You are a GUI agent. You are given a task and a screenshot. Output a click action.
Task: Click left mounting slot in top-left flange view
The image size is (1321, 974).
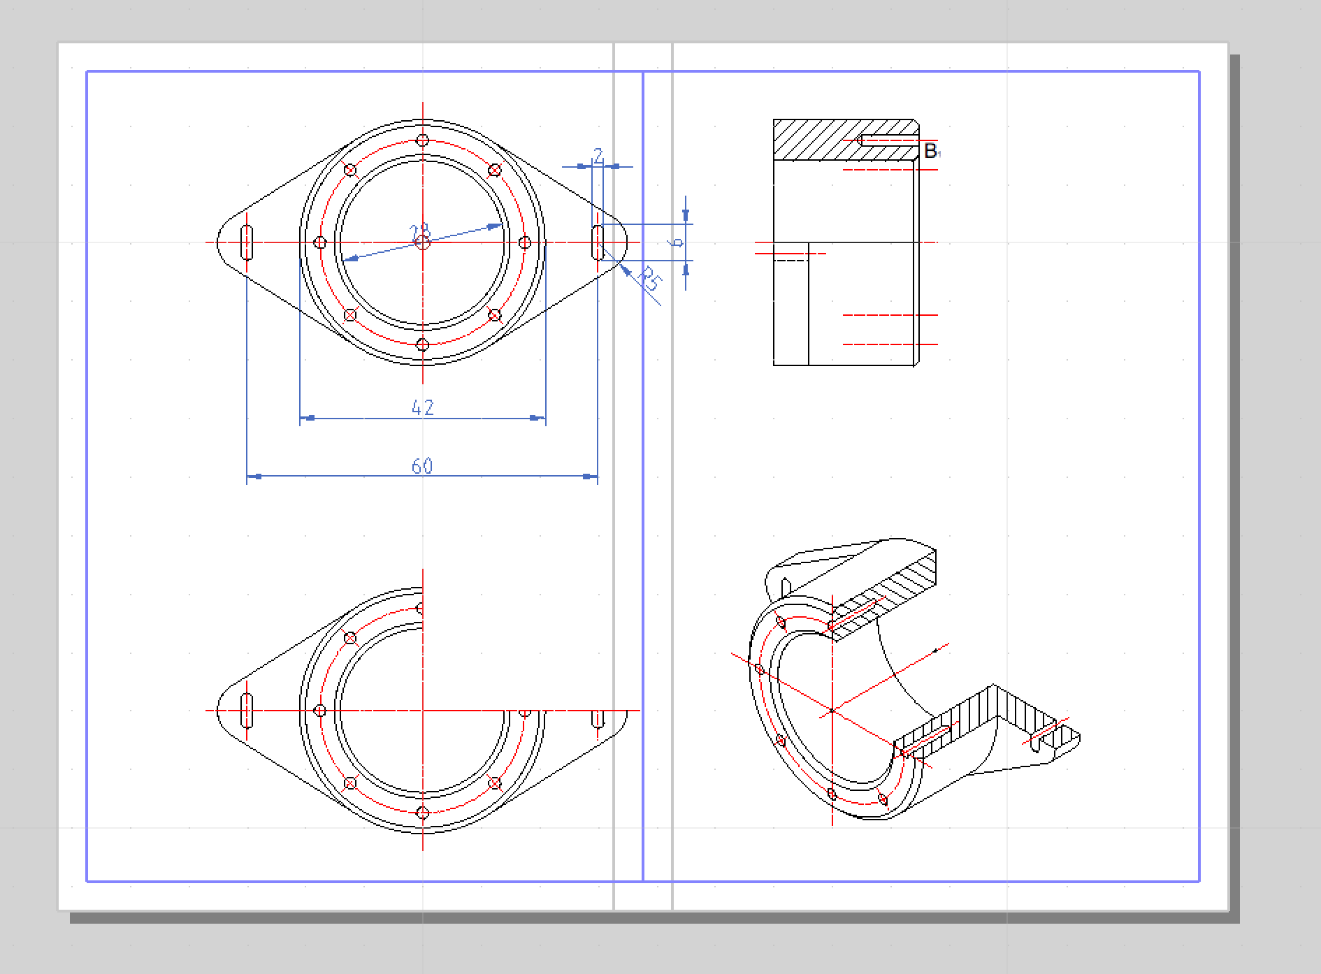coord(247,242)
